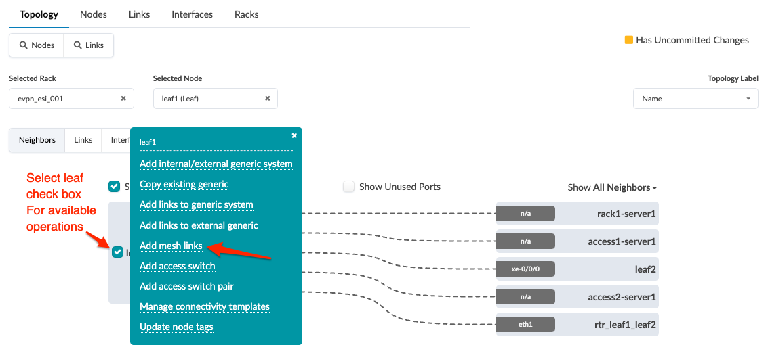Image resolution: width=768 pixels, height=347 pixels.
Task: Expand the Show All Neighbors dropdown
Action: click(613, 187)
